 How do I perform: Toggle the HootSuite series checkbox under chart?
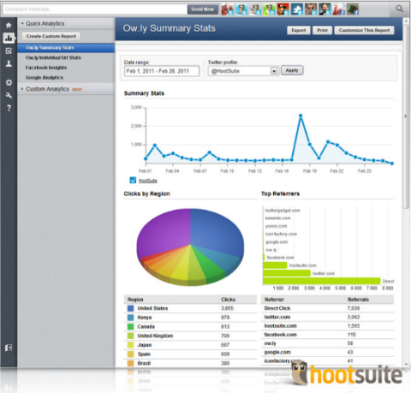(133, 180)
